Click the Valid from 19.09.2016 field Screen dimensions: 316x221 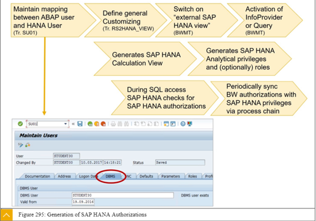[x=83, y=202]
